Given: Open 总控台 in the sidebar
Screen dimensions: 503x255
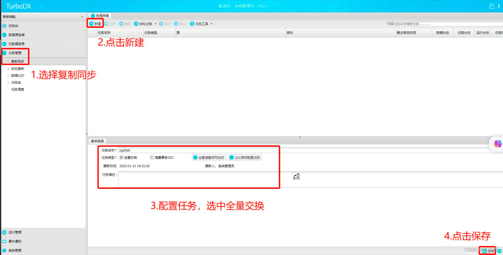Looking at the screenshot, I should point(43,26).
